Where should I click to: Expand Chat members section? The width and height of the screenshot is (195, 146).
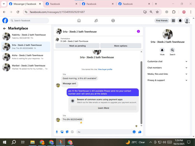coord(167,68)
